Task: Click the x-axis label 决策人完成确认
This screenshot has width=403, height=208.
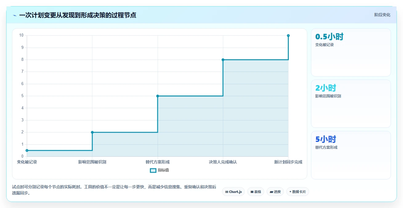Action: tap(223, 162)
